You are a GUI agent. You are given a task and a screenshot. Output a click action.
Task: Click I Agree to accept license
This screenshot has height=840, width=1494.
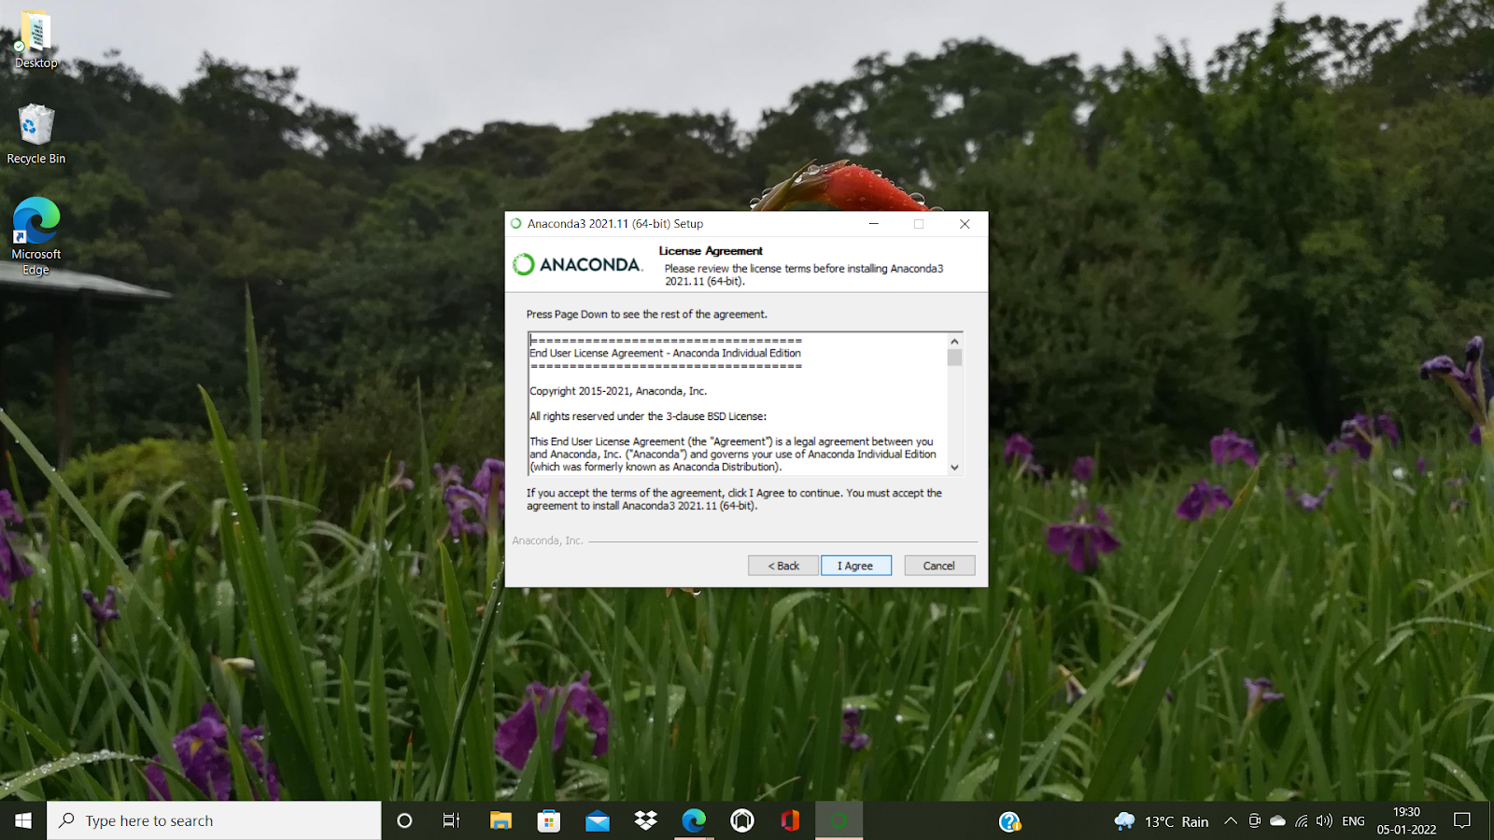pos(855,566)
